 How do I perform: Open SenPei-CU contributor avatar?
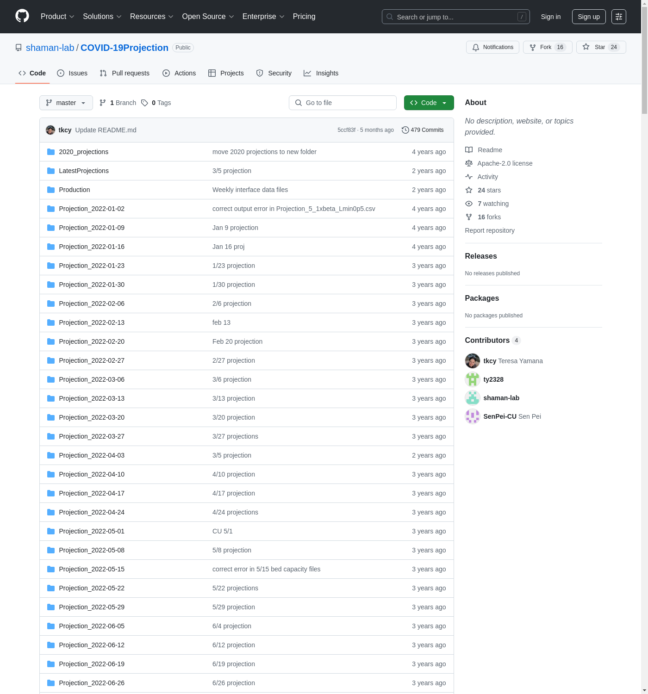473,416
